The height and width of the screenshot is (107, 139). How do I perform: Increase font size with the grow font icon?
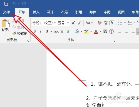(x=73, y=23)
